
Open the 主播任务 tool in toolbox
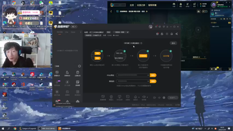pos(77,74)
